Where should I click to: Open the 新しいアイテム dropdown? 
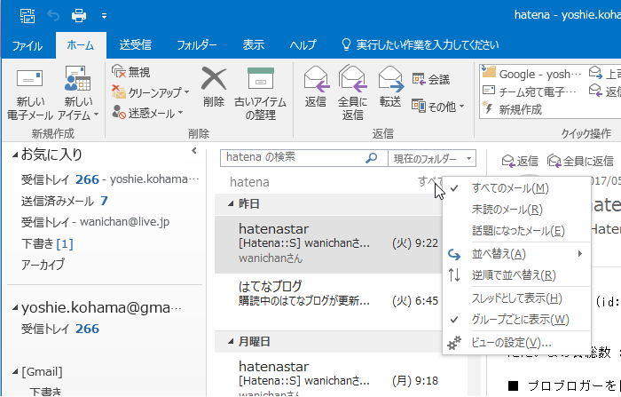(78, 93)
